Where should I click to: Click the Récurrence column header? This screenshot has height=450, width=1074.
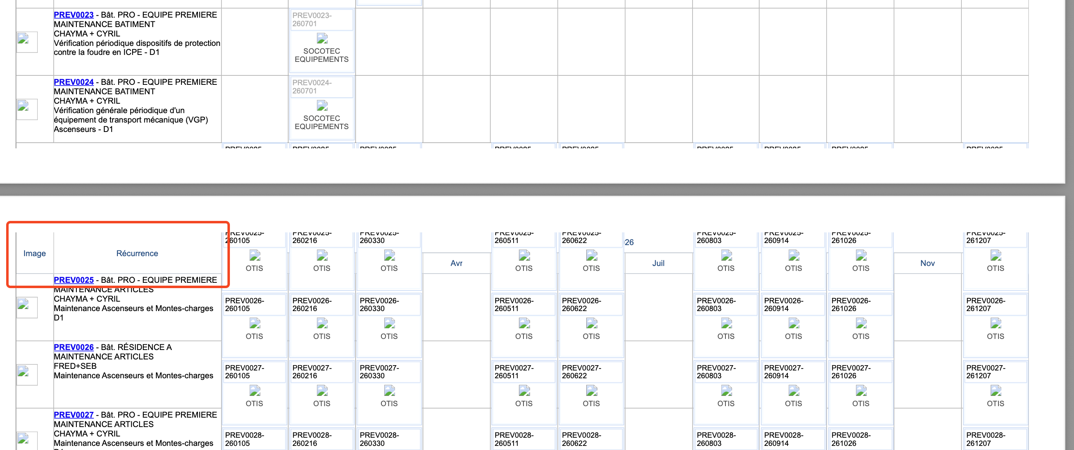click(137, 253)
